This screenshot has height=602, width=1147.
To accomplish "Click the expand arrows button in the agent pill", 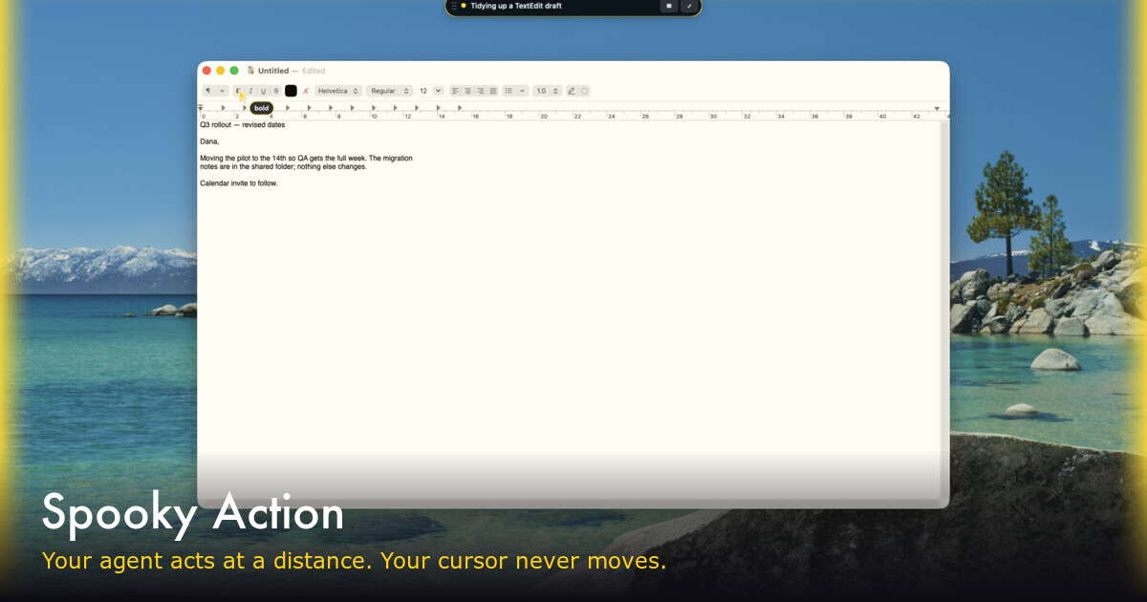I will [x=689, y=6].
